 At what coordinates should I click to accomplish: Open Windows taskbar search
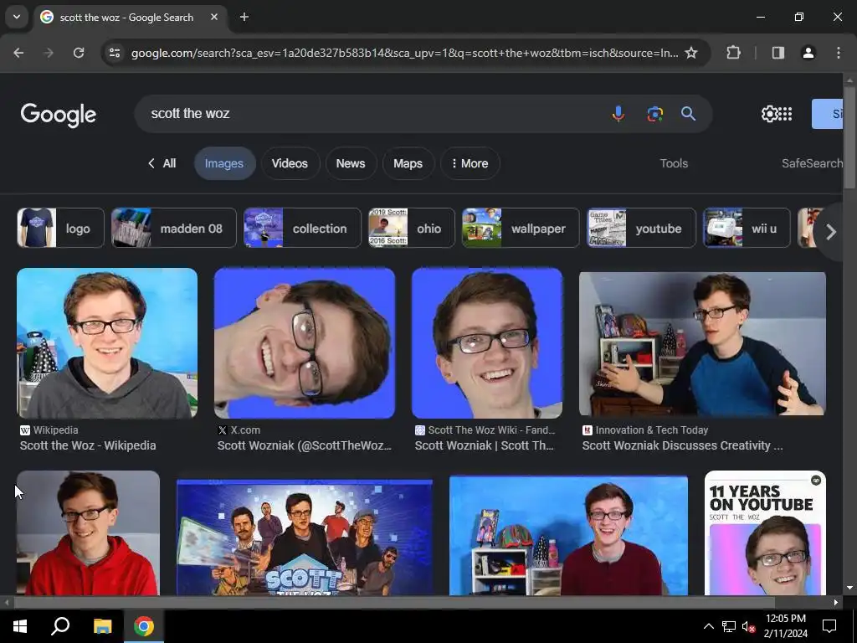click(60, 626)
